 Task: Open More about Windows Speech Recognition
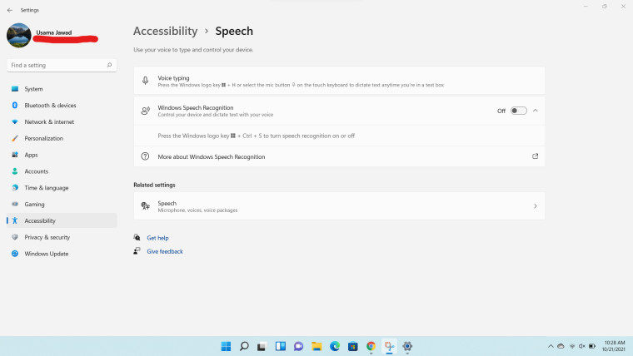tap(339, 156)
